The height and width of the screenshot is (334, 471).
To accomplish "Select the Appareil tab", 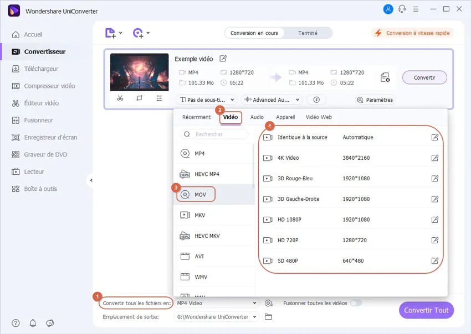I will (x=285, y=117).
